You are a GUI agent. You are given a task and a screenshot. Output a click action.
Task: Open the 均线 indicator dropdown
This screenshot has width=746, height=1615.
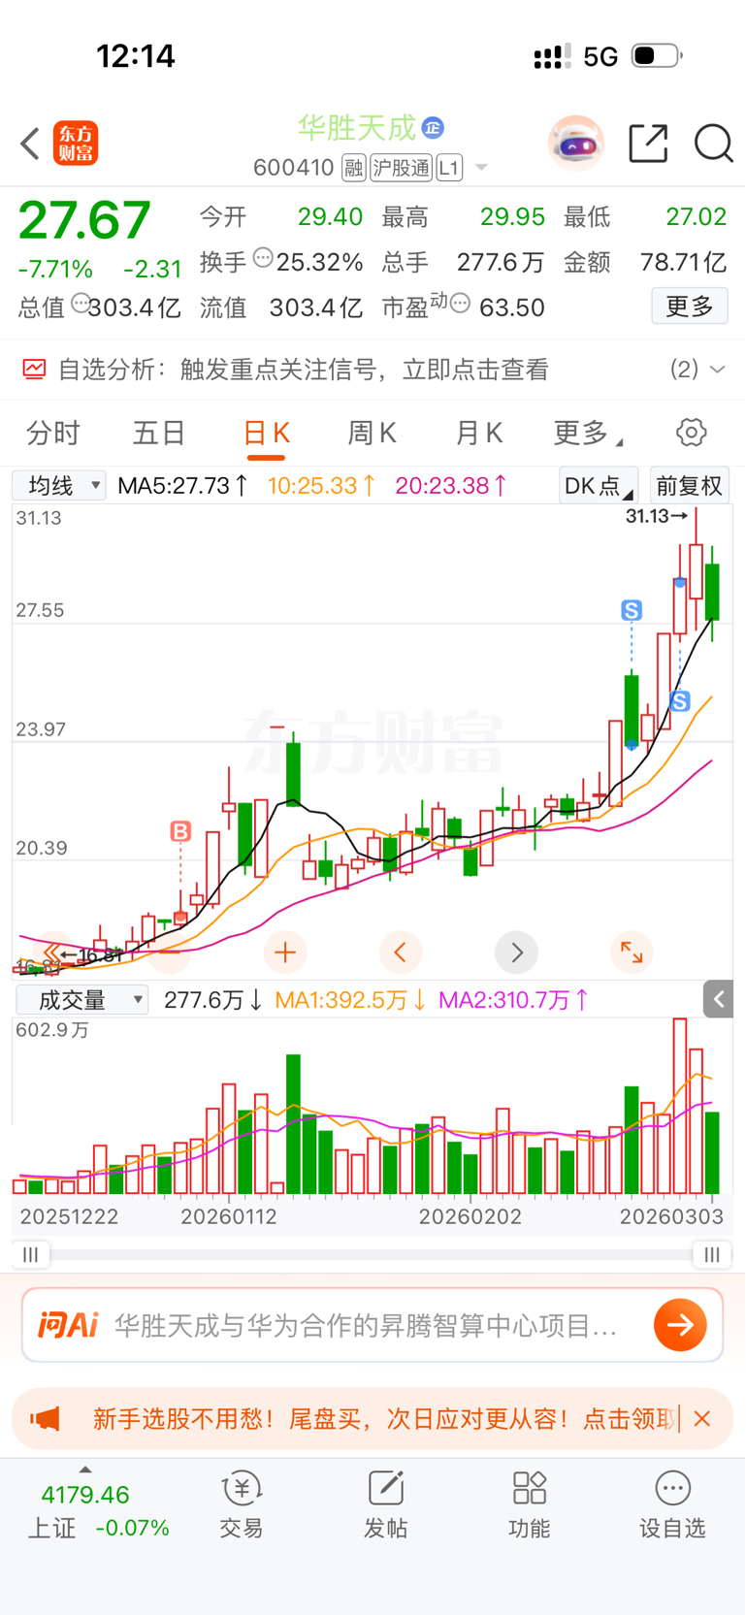[x=59, y=485]
